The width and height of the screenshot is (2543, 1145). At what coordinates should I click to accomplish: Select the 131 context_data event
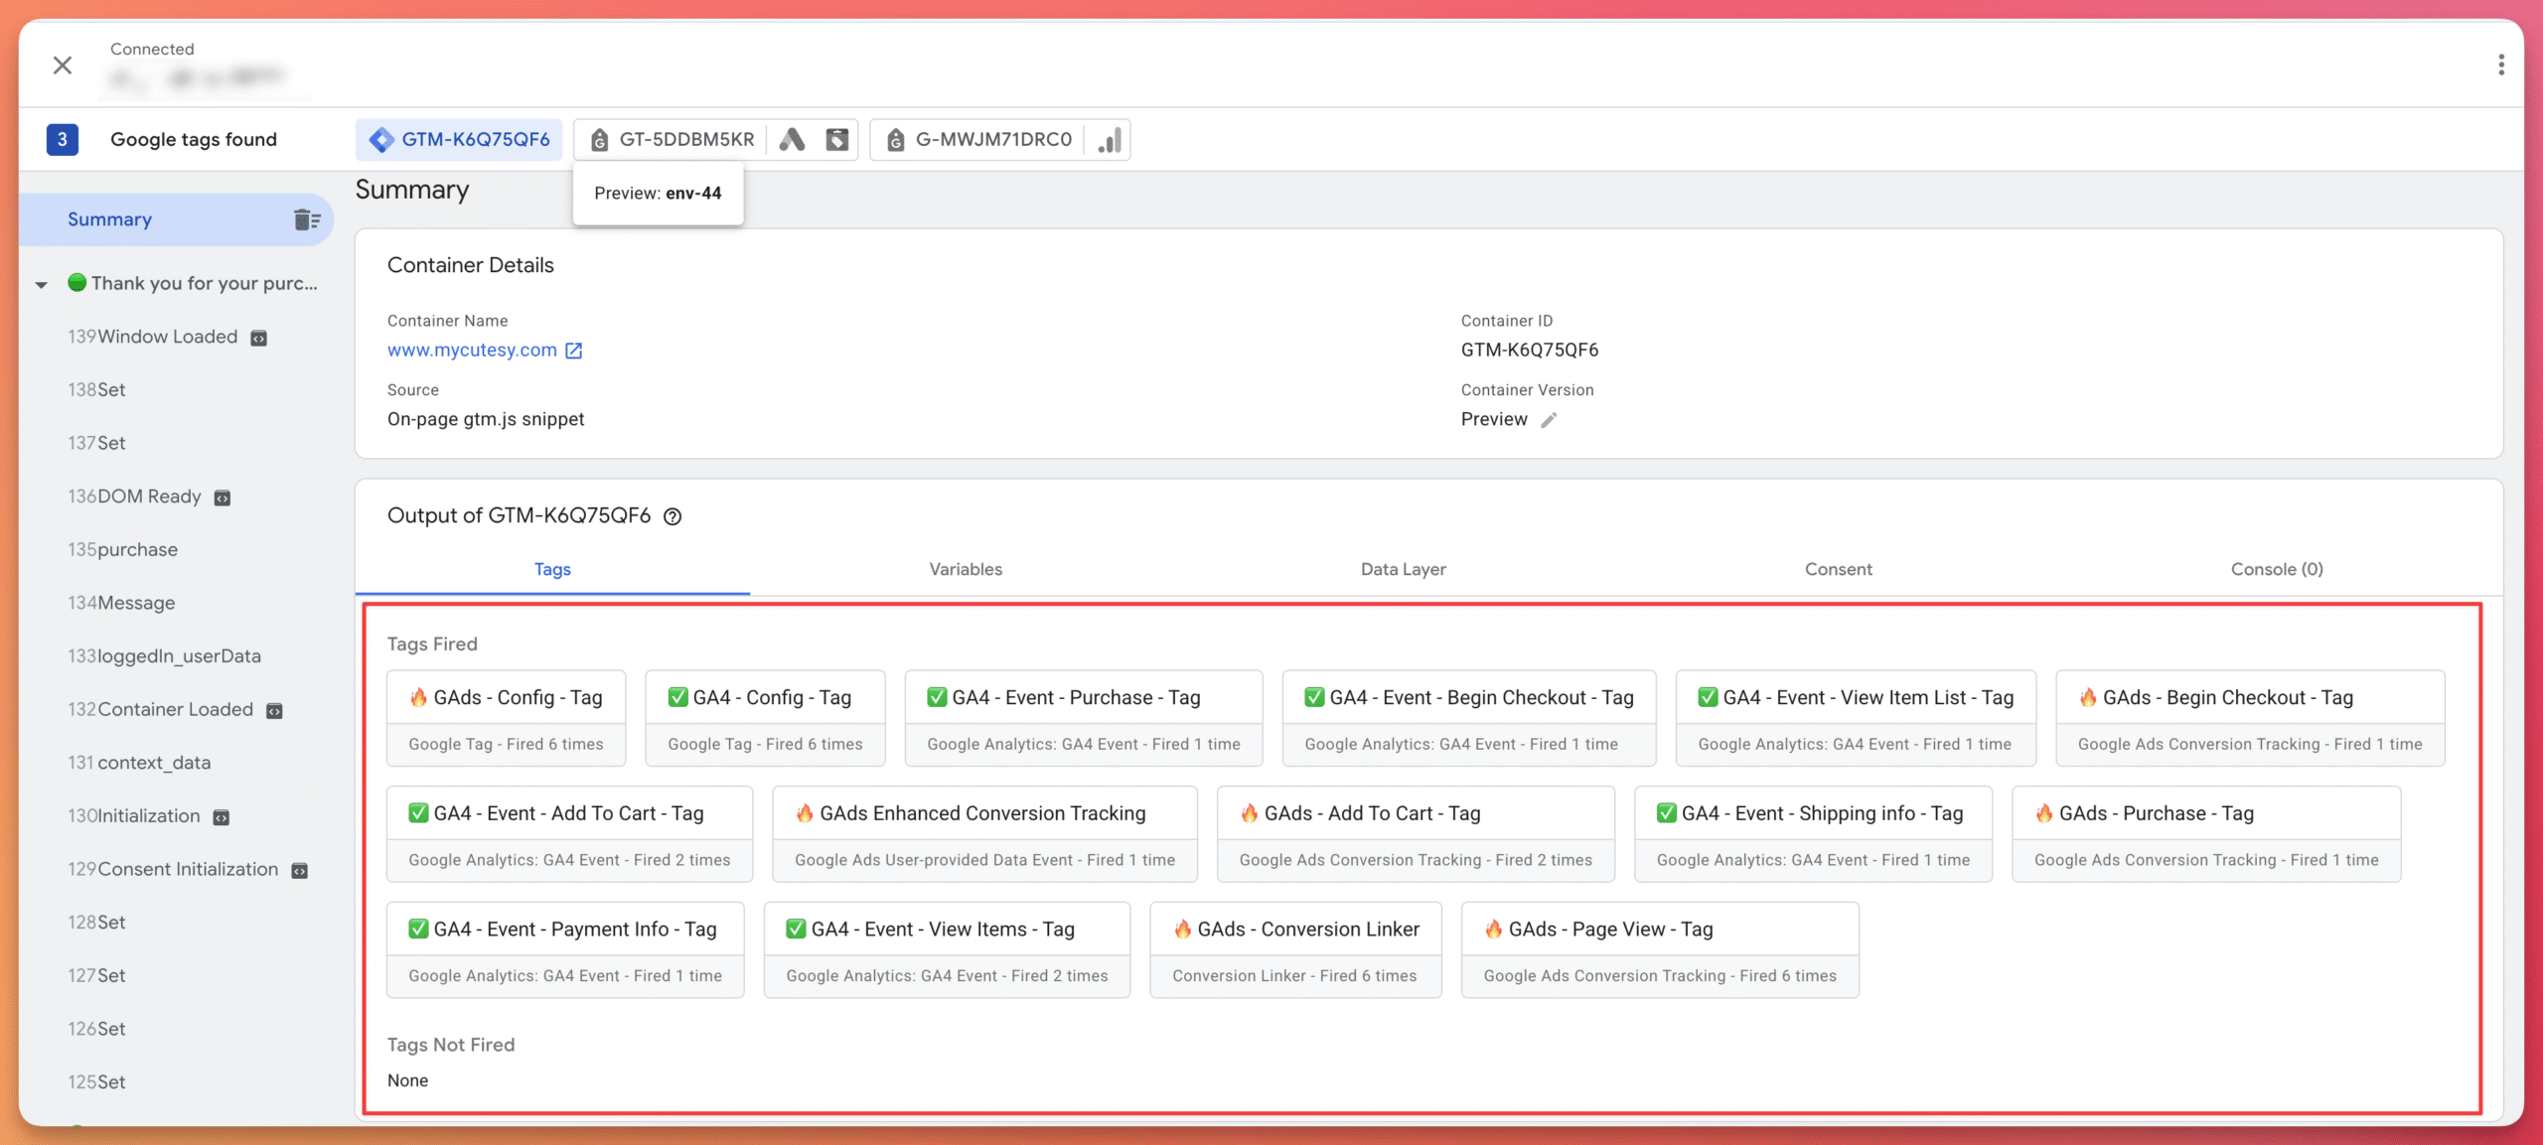click(x=139, y=763)
